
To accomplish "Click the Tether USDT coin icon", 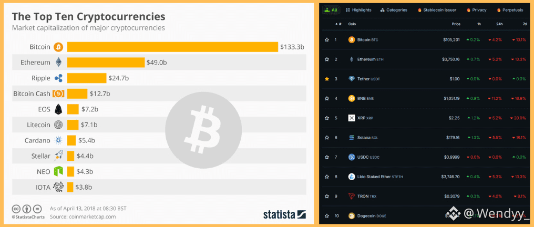I will [x=352, y=79].
